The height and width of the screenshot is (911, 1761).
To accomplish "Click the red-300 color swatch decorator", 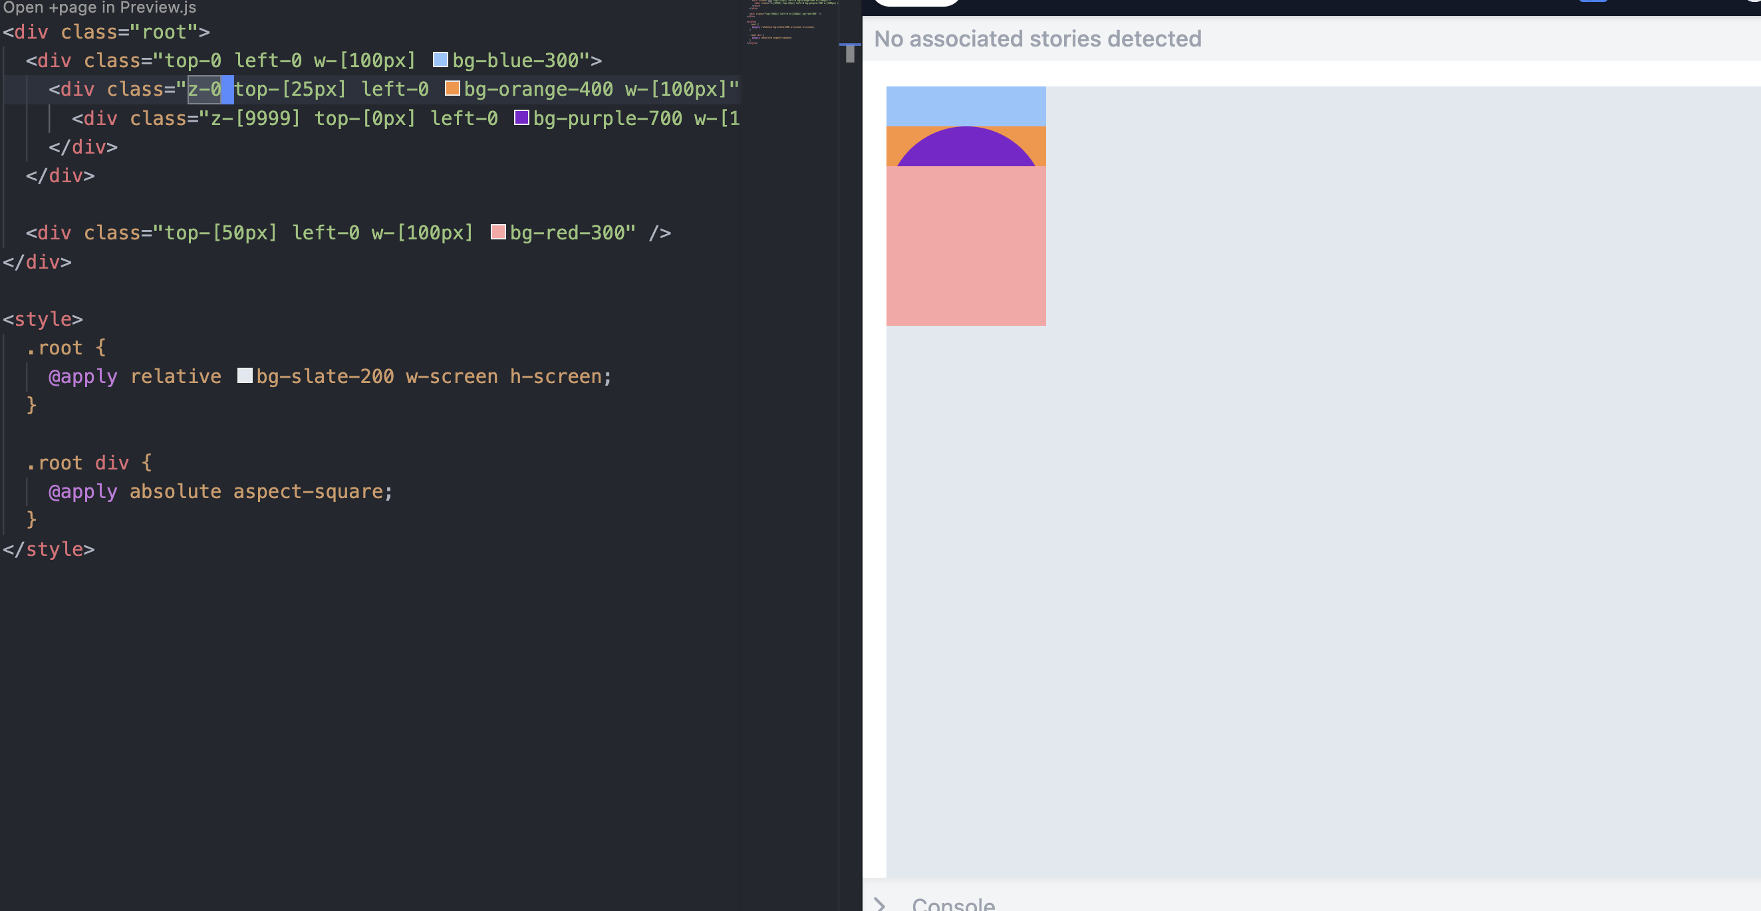I will pyautogui.click(x=498, y=232).
